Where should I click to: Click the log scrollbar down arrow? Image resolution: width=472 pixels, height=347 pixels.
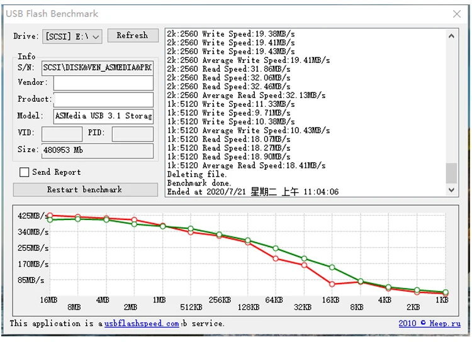pos(451,189)
